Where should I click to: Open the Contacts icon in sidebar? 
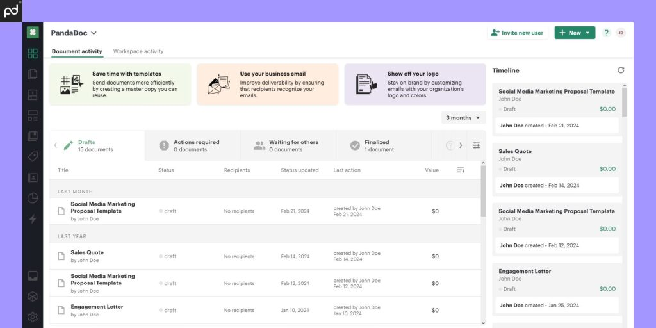[x=33, y=178]
